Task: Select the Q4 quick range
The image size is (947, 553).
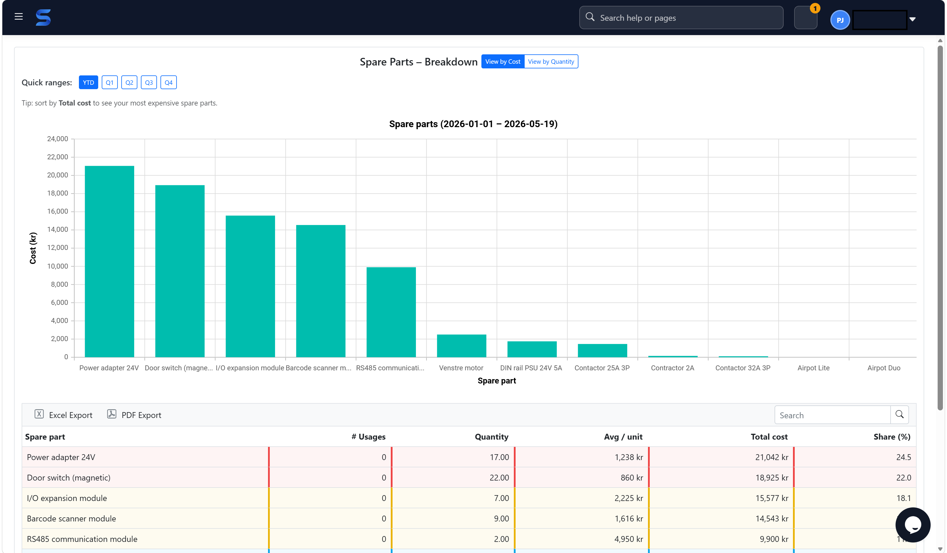Action: [168, 83]
